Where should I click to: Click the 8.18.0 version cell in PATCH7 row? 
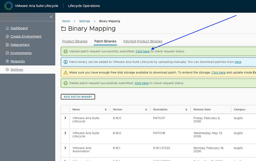[x=117, y=118]
